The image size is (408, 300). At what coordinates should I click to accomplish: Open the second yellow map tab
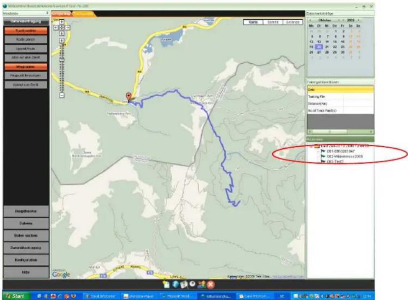click(83, 14)
